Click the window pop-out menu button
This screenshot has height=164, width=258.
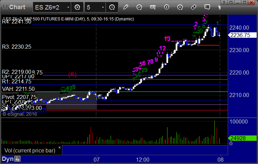[x=231, y=2]
